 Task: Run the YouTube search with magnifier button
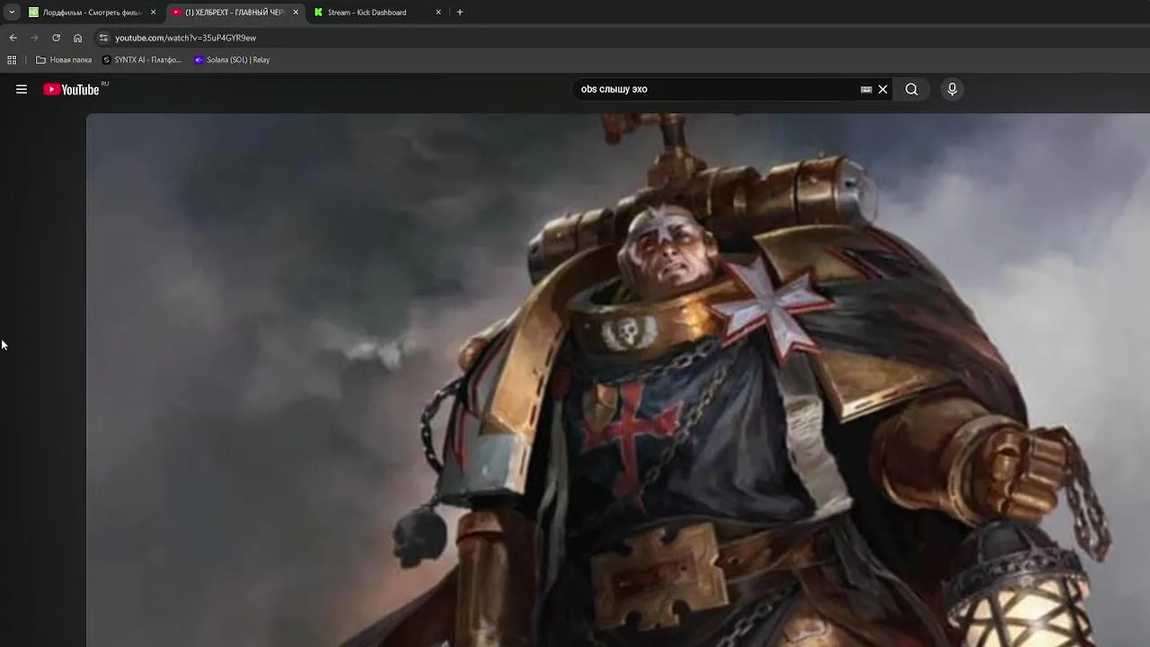(x=911, y=89)
